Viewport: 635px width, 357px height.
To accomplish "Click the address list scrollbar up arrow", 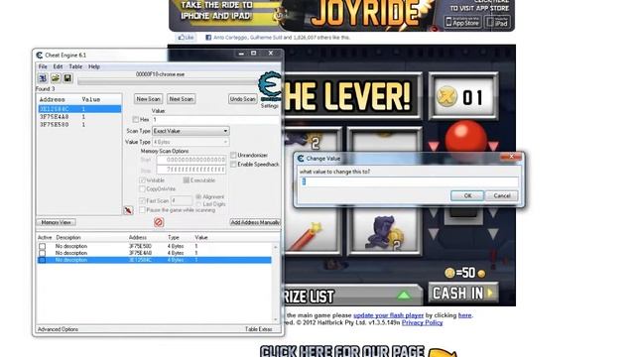I will pyautogui.click(x=276, y=247).
